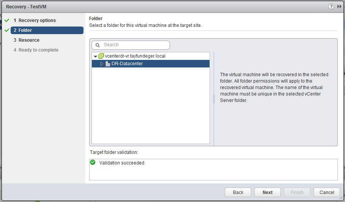Viewport: 345px width, 202px height.
Task: Select vcenterdr-vr.tayfundeger.local in the tree
Action: tap(135, 56)
